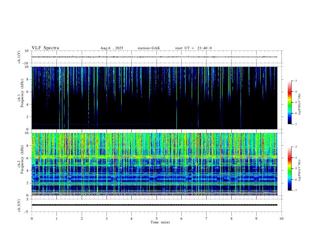Click the "-7" label on ch.2 color bar
Viewport: 317px width, 245px height.
tap(295, 191)
